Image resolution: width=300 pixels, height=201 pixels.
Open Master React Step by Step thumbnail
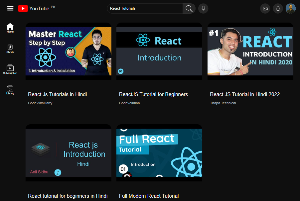tap(69, 51)
